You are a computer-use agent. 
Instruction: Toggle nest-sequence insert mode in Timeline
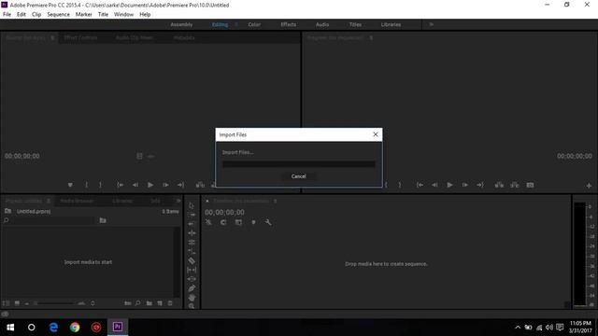pos(208,222)
